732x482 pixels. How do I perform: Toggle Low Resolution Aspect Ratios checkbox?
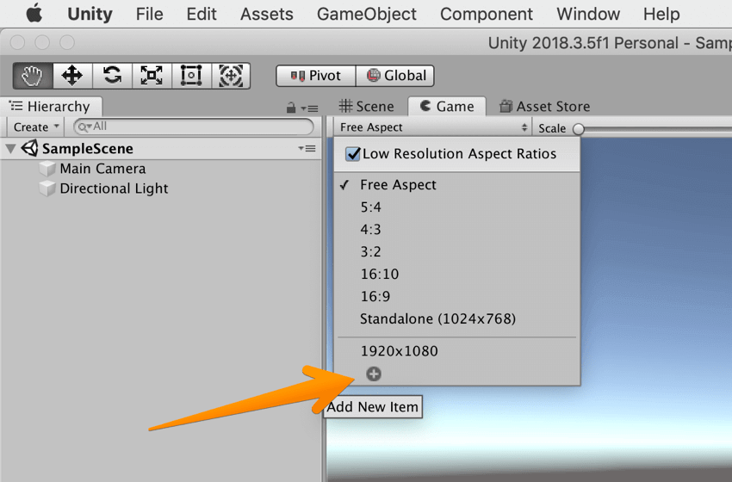[x=353, y=153]
